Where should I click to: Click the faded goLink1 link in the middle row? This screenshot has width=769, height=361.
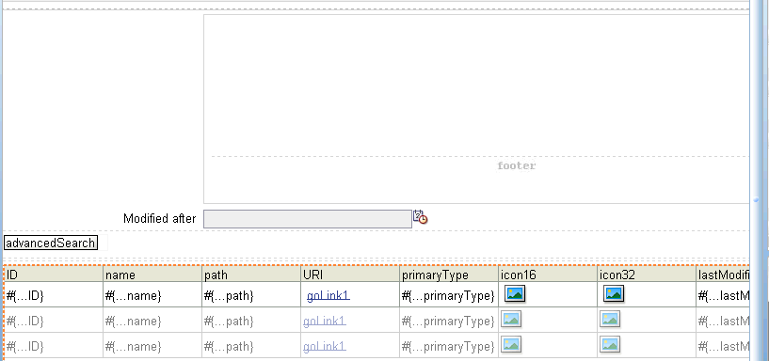tap(325, 322)
